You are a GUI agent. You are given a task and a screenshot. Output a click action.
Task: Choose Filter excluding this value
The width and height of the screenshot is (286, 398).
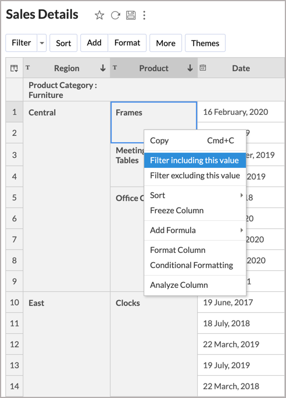click(x=195, y=175)
